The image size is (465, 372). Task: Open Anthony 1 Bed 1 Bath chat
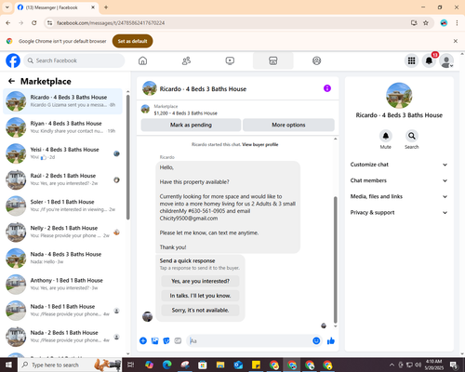(x=62, y=285)
